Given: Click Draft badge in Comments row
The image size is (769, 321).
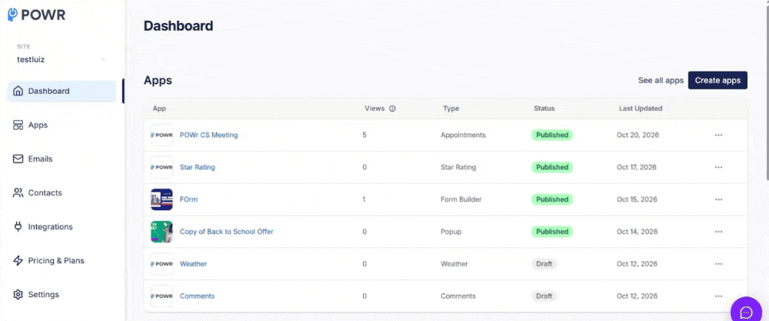Looking at the screenshot, I should (544, 296).
